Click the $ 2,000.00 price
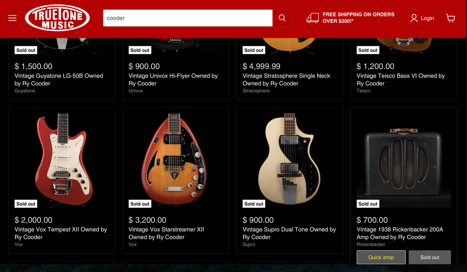 pyautogui.click(x=34, y=220)
